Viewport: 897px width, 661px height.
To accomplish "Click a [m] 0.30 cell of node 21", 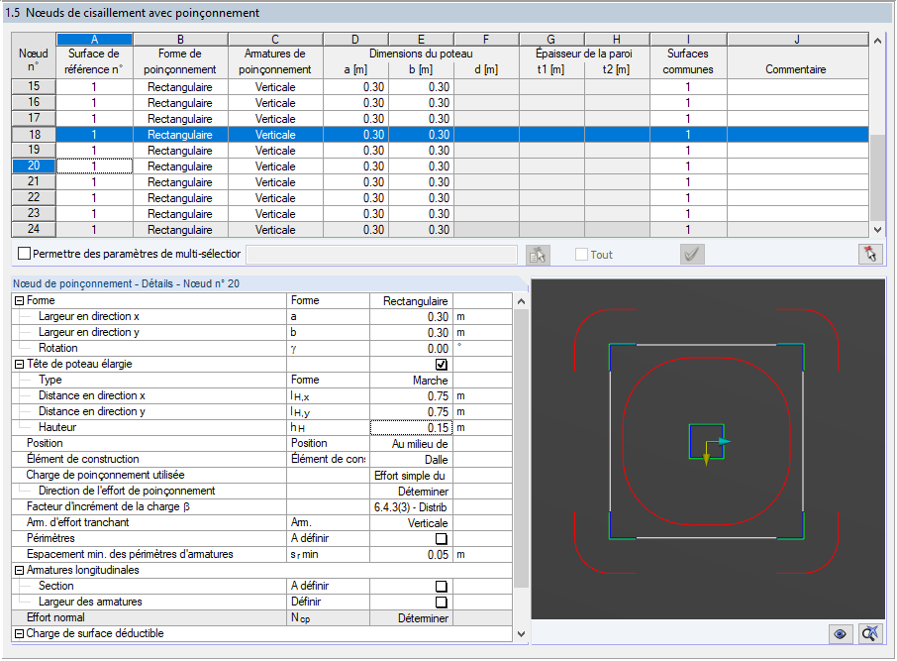I will coord(355,182).
